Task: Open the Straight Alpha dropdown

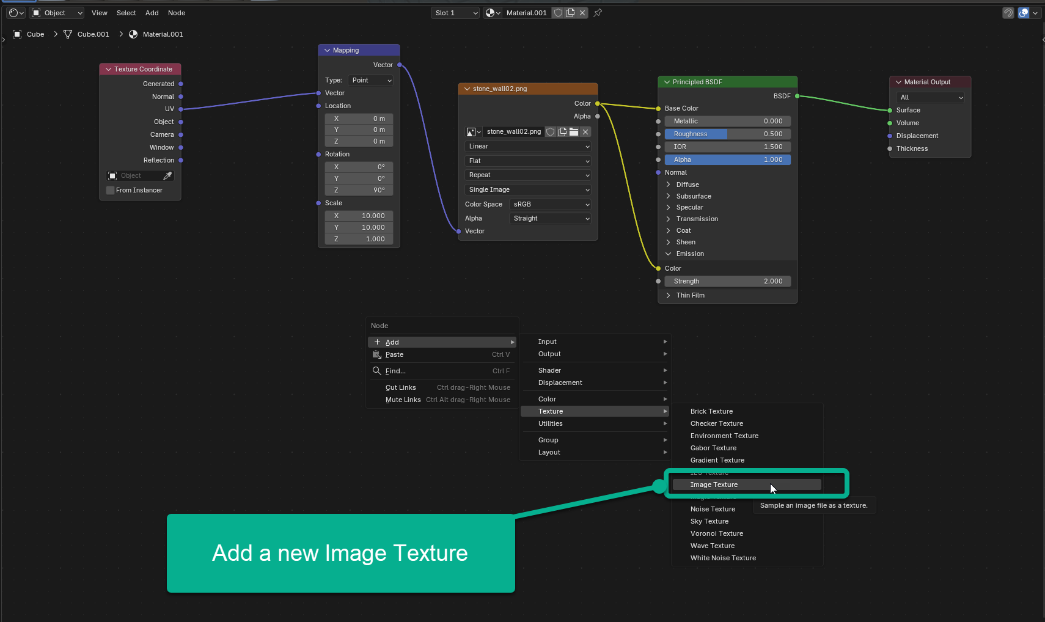Action: pos(550,218)
